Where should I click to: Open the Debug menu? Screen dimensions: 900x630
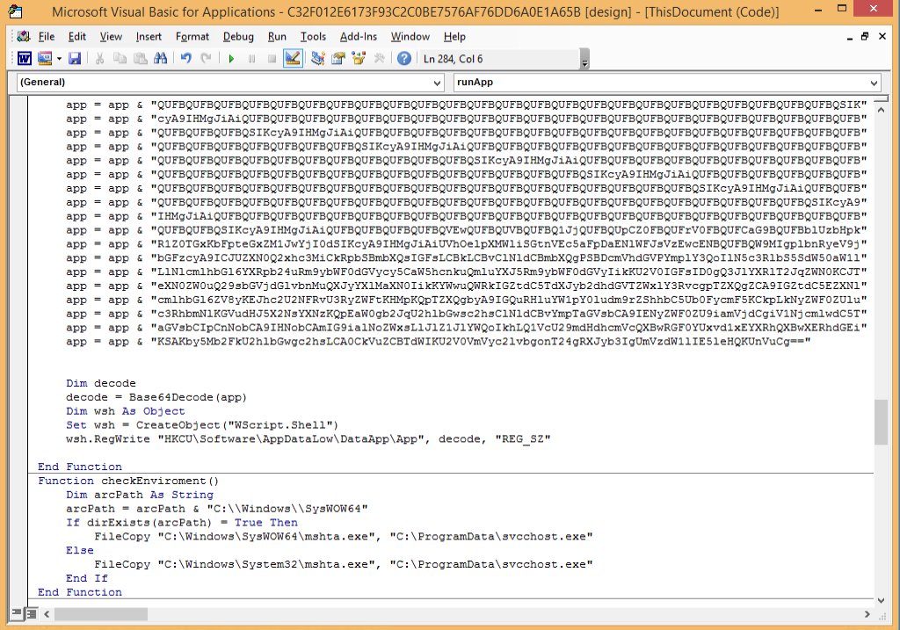pyautogui.click(x=238, y=36)
